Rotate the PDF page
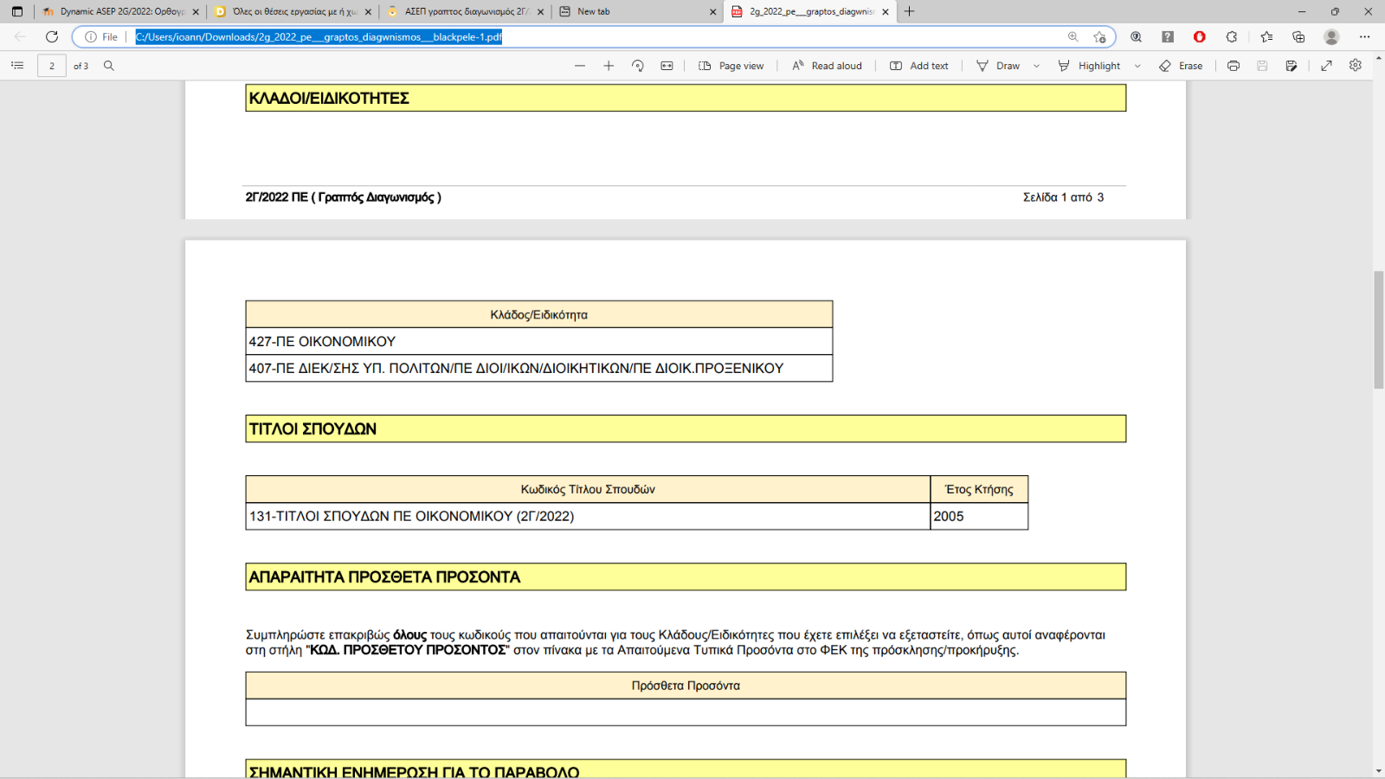The height and width of the screenshot is (779, 1385). pos(638,66)
